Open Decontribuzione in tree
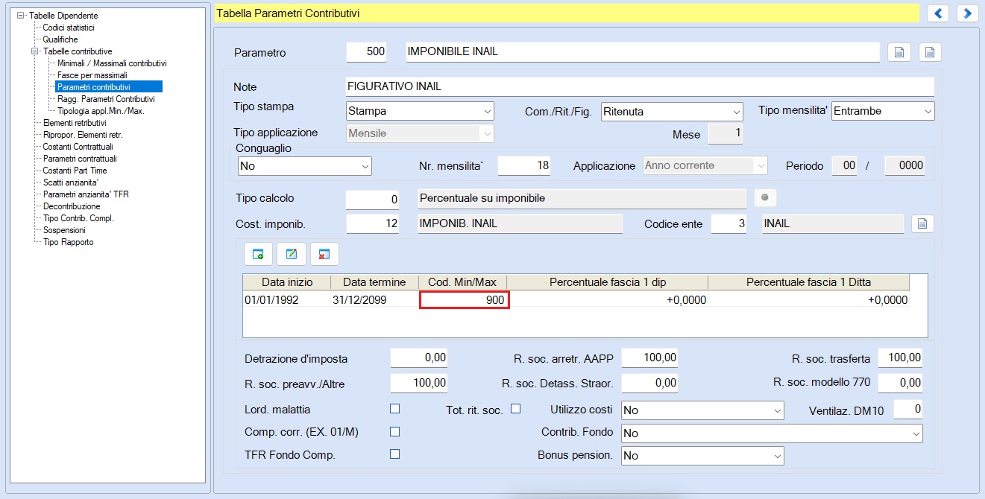Image resolution: width=985 pixels, height=499 pixels. (x=72, y=206)
